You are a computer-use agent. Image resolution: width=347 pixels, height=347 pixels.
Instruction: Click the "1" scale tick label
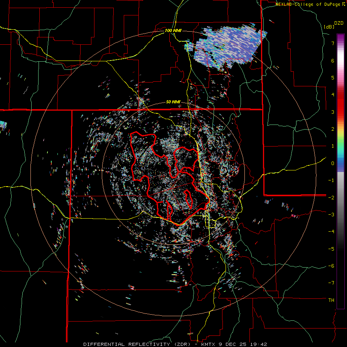(x=333, y=146)
